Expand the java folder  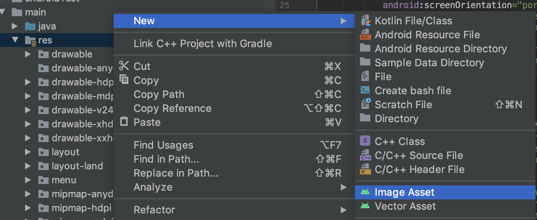(x=15, y=26)
